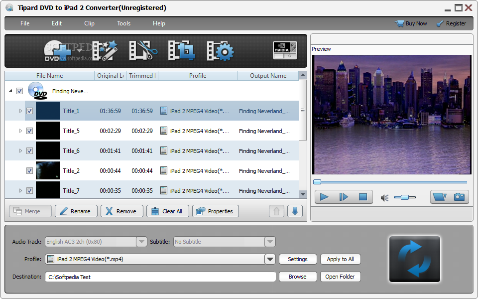The image size is (478, 299).
Task: Open the Trim scissors tool
Action: point(143,51)
